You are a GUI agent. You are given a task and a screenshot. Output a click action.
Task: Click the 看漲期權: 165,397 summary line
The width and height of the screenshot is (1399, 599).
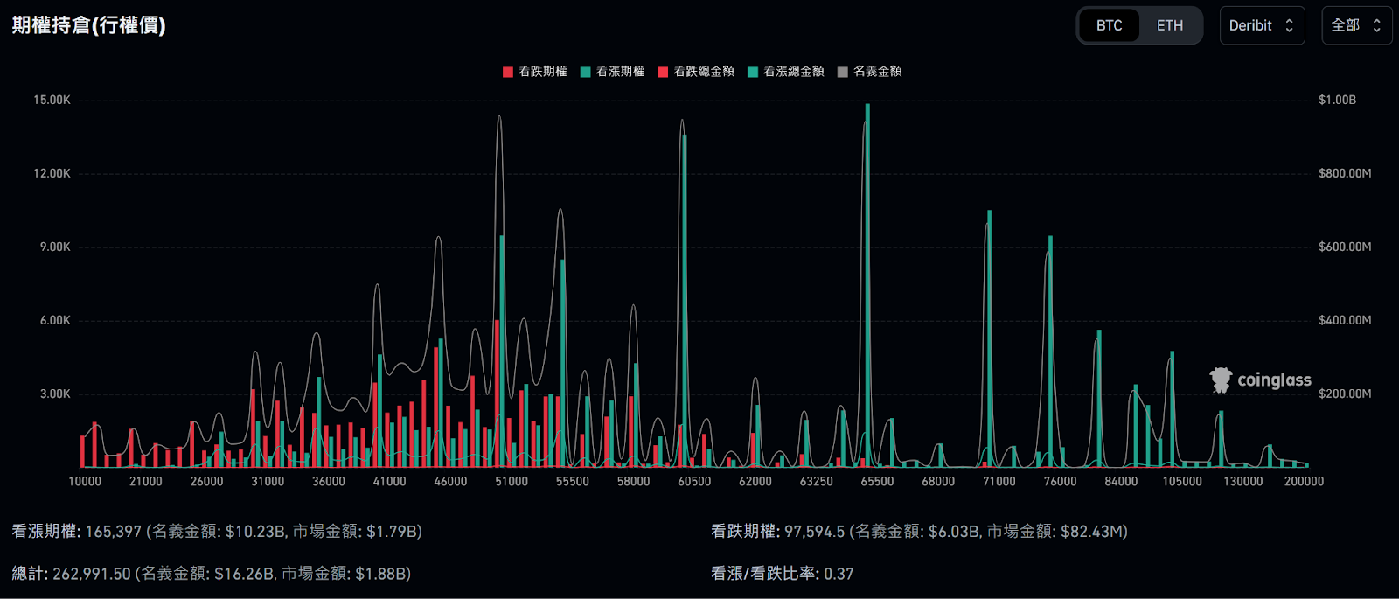click(217, 531)
